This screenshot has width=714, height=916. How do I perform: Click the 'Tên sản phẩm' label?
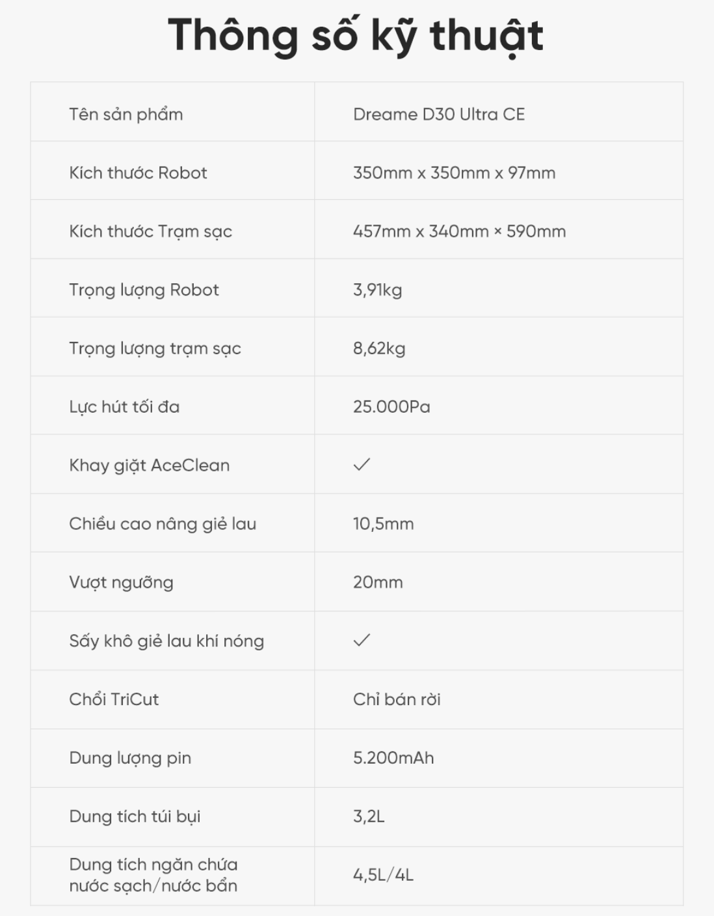(x=126, y=115)
